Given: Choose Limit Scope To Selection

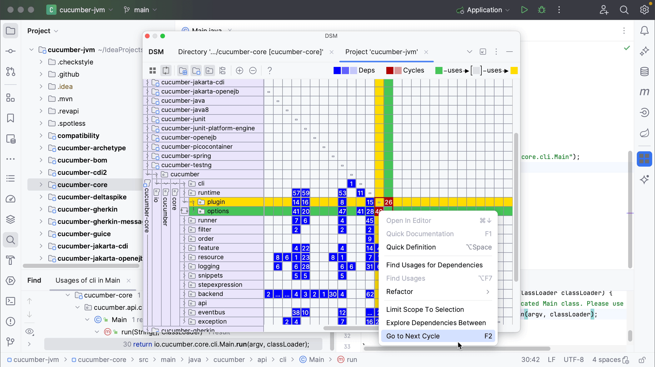Looking at the screenshot, I should 438,309.
